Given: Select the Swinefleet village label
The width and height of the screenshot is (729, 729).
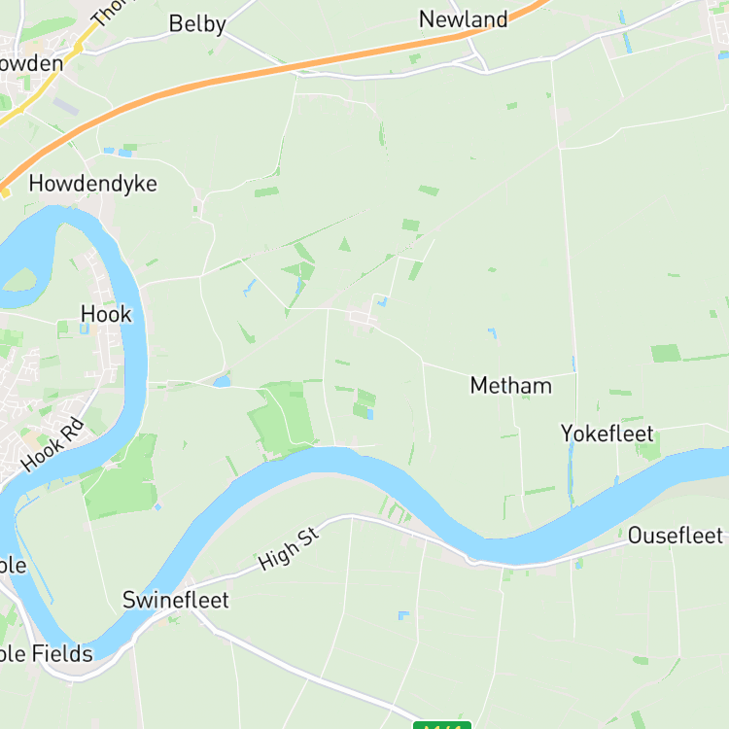Looking at the screenshot, I should [176, 601].
